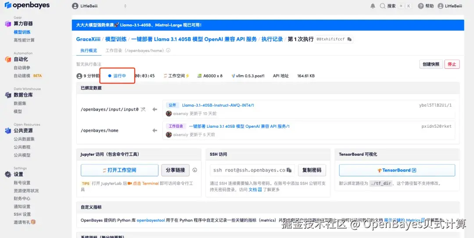
Task: Switch to the 执行概览 tab
Action: tap(89, 50)
